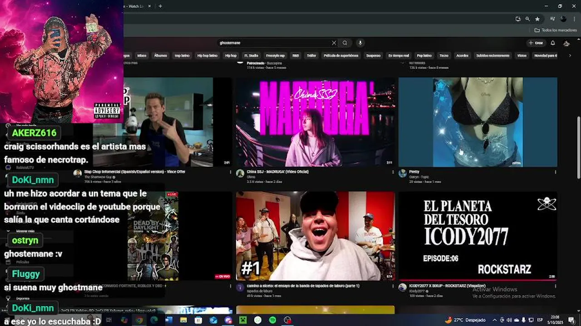Start voice search with the microphone icon
The height and width of the screenshot is (326, 581).
[360, 43]
